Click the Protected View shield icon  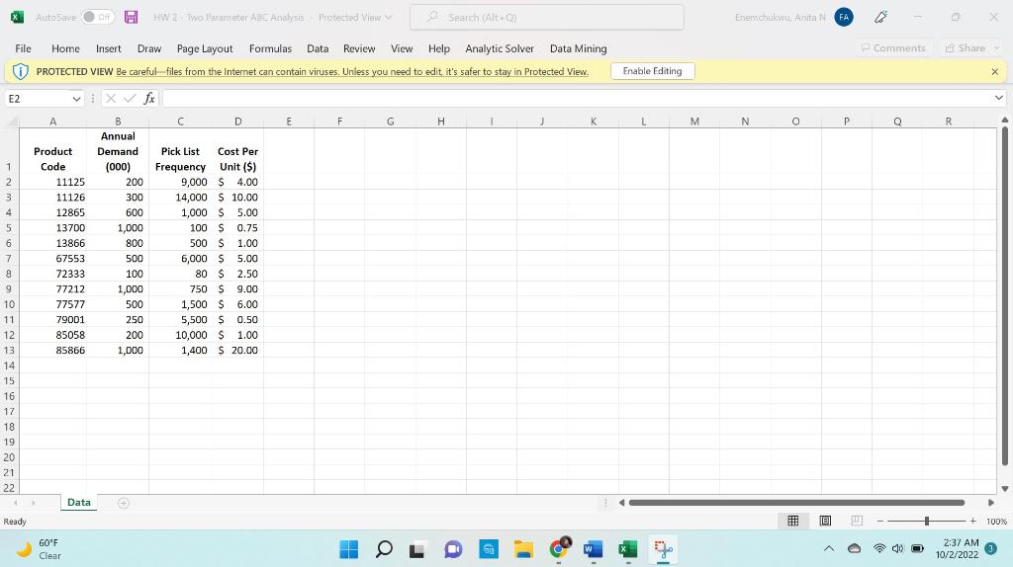click(x=20, y=71)
